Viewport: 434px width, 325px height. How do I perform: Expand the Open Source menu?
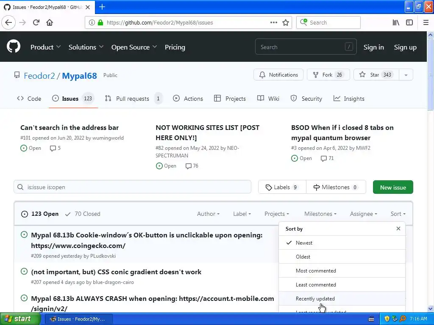click(x=134, y=47)
